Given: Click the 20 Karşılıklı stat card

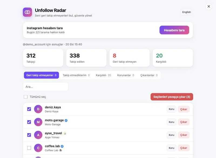Looking at the screenshot, I should [173, 58].
